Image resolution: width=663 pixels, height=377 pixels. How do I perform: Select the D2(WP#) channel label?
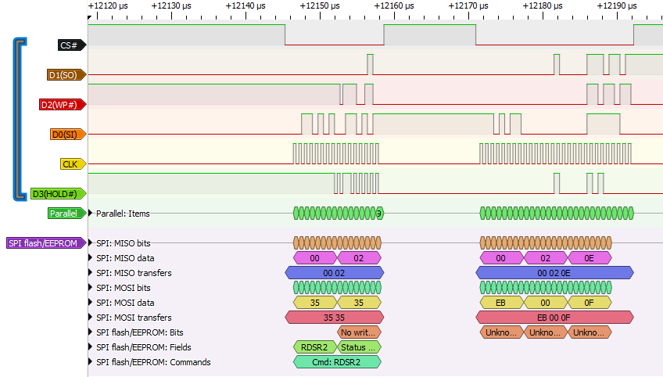click(63, 105)
